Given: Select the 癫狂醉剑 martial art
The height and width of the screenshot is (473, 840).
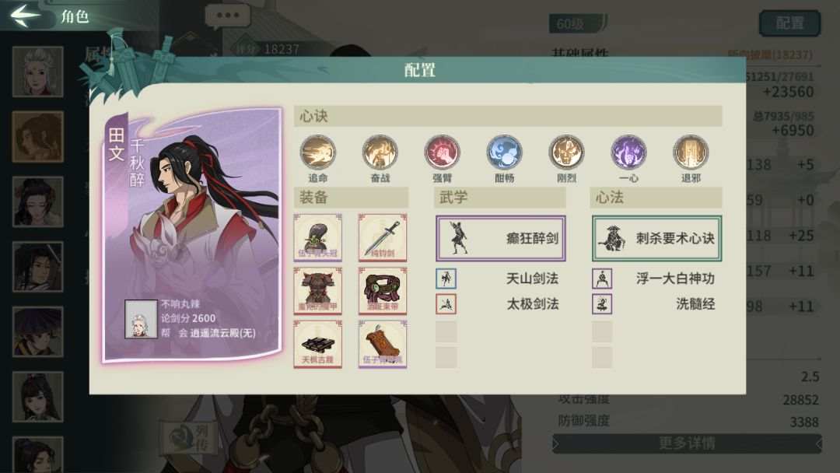Looking at the screenshot, I should click(x=500, y=238).
